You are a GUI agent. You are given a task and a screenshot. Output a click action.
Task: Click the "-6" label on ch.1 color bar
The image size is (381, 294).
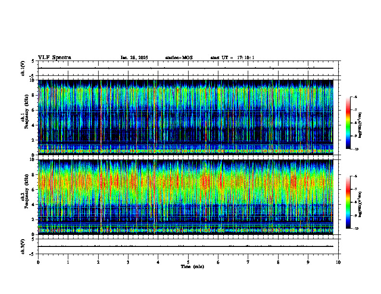(x=355, y=97)
